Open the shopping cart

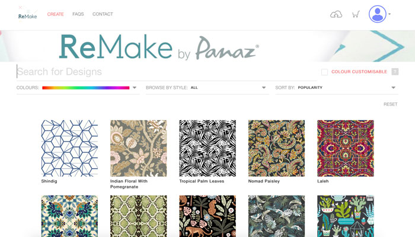356,14
